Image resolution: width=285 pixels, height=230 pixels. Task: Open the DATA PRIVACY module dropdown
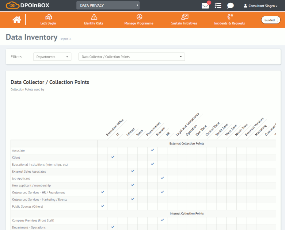click(x=108, y=6)
